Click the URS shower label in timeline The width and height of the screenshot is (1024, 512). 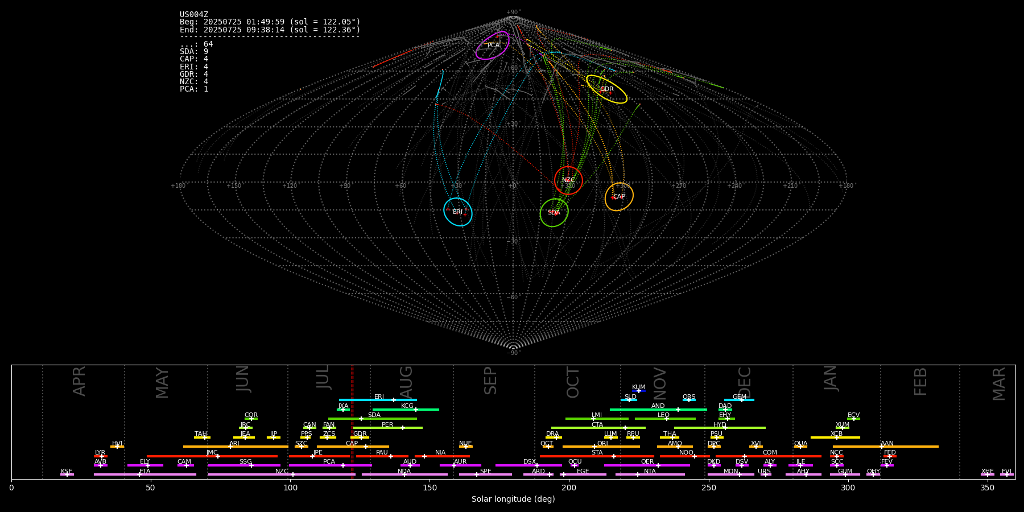(x=764, y=472)
